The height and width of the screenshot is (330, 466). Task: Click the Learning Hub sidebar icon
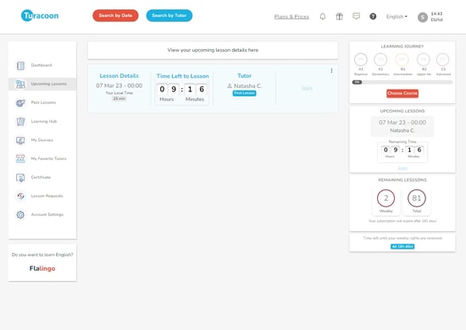tap(20, 121)
